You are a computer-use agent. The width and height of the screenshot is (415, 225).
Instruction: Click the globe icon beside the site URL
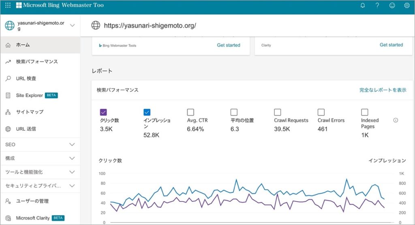(96, 26)
